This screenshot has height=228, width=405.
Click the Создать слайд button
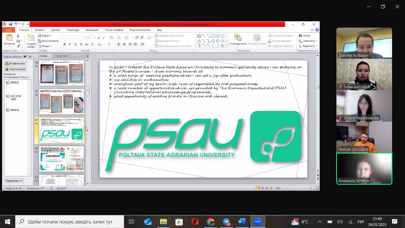(x=31, y=41)
